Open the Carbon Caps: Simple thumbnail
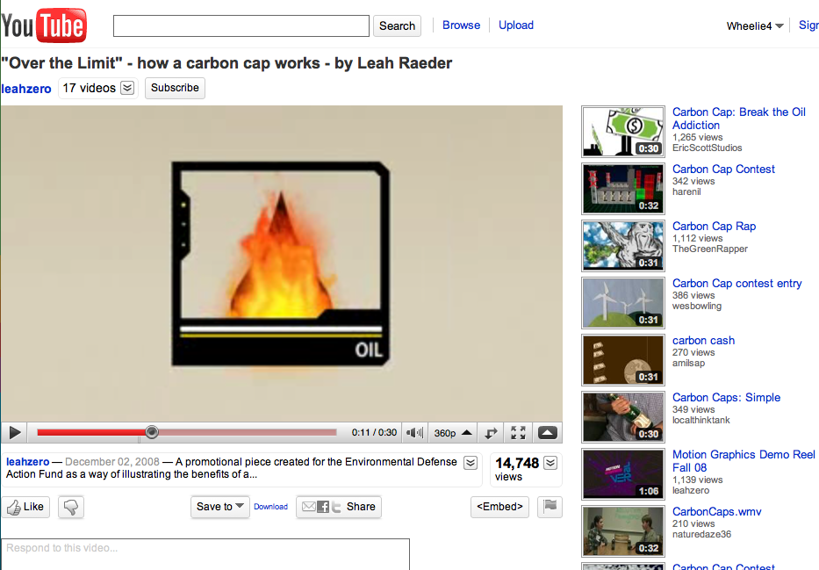The height and width of the screenshot is (570, 819). coord(623,416)
